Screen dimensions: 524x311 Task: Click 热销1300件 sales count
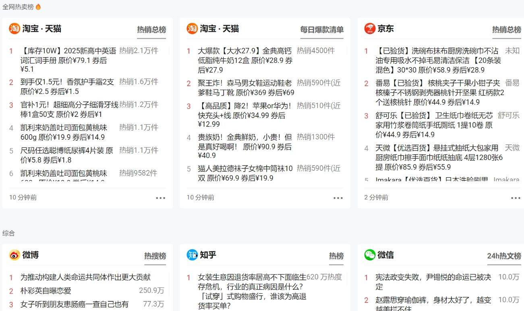316,137
